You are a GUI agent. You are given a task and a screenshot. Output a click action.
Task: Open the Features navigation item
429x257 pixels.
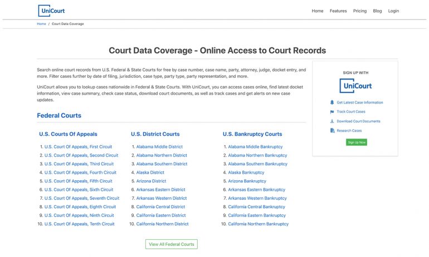[x=338, y=11]
